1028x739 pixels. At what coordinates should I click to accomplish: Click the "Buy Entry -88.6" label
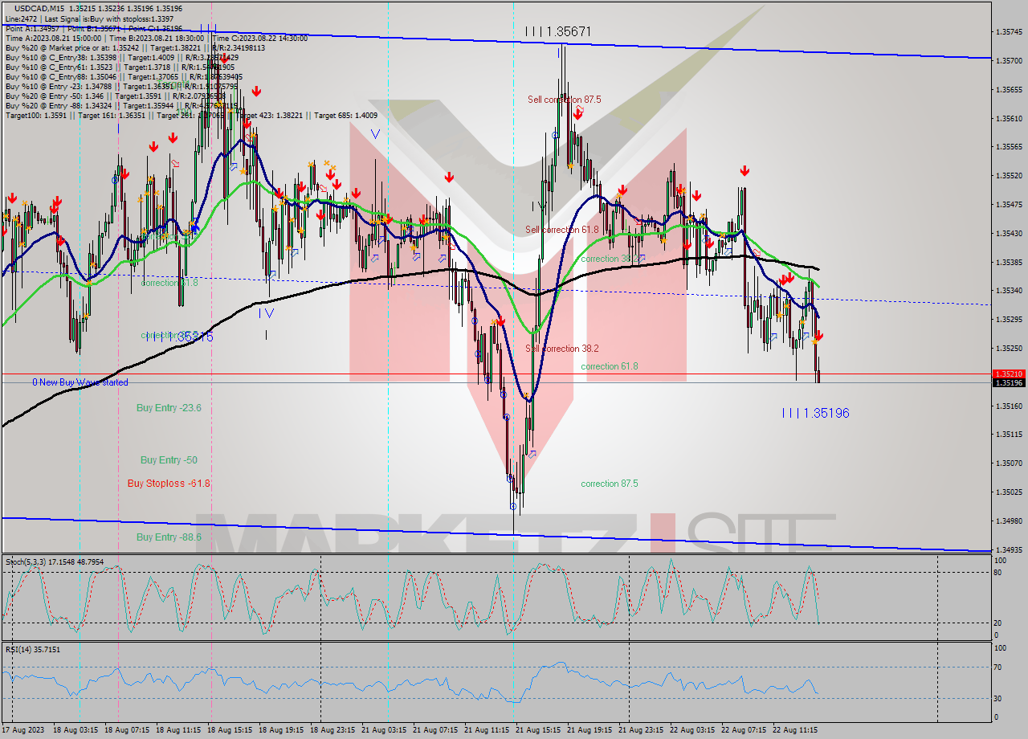click(x=169, y=536)
